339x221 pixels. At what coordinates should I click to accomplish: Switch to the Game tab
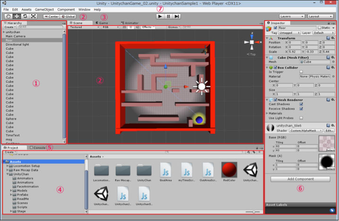click(x=102, y=23)
